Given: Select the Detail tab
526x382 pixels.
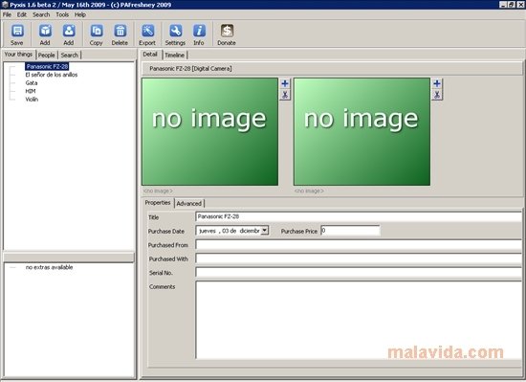Looking at the screenshot, I should (x=150, y=55).
